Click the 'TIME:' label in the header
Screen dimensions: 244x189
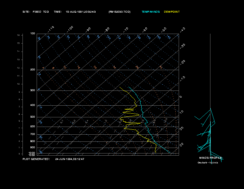point(58,12)
